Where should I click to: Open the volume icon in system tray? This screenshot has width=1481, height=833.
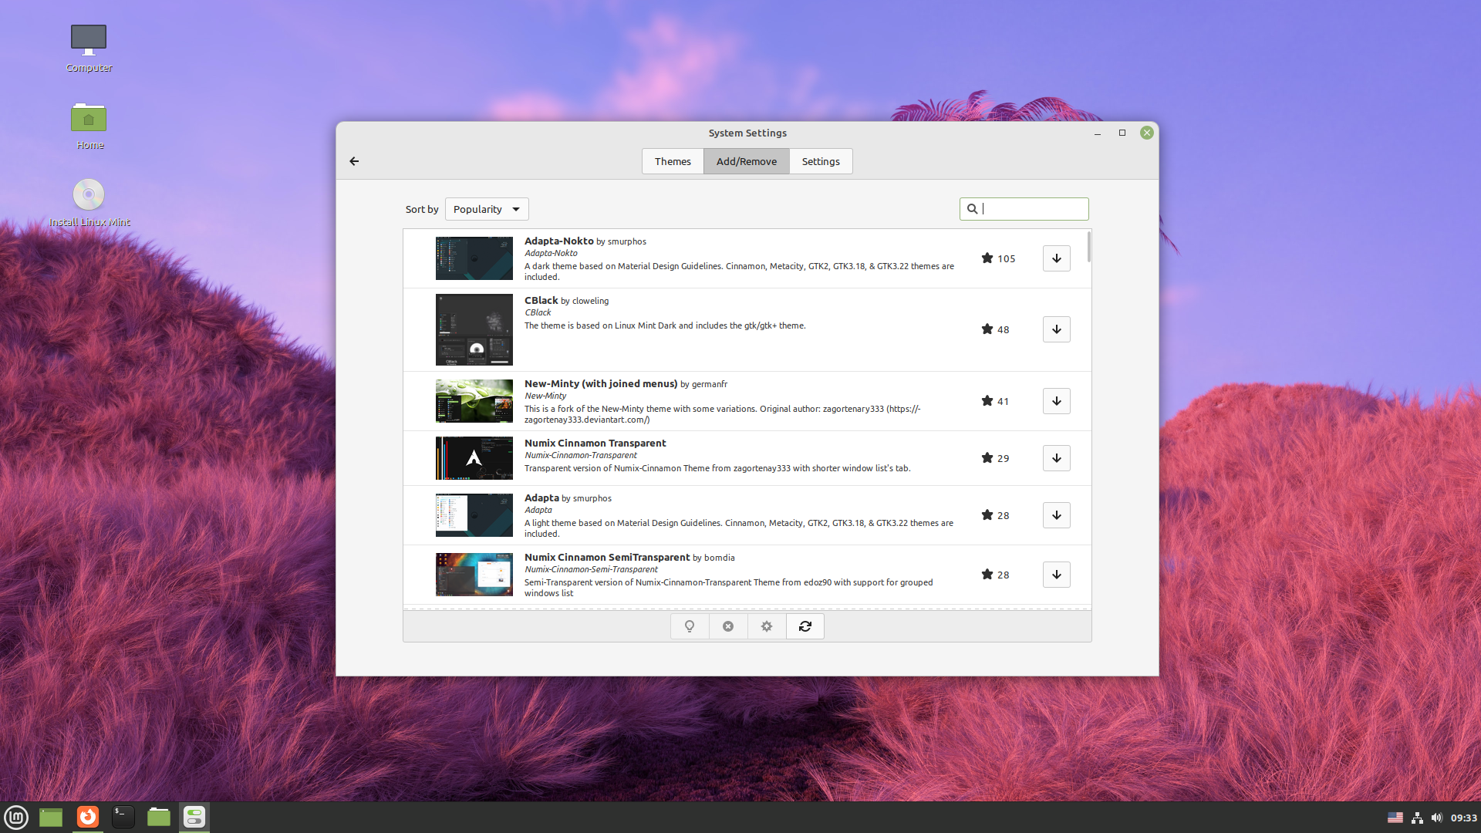(1436, 818)
